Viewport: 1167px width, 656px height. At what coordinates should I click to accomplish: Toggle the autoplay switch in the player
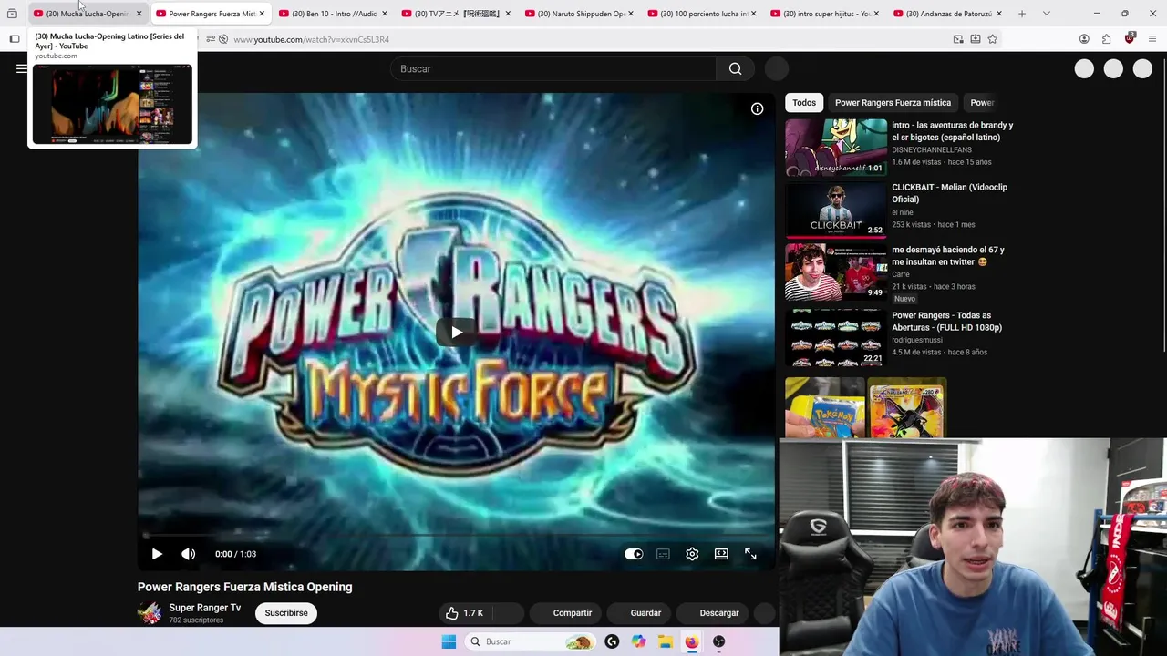click(x=634, y=554)
